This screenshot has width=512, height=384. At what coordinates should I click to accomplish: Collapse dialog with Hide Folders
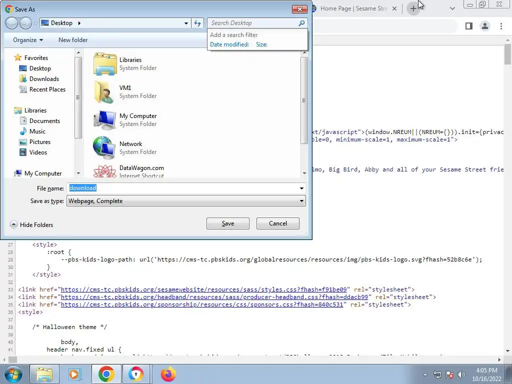(31, 224)
